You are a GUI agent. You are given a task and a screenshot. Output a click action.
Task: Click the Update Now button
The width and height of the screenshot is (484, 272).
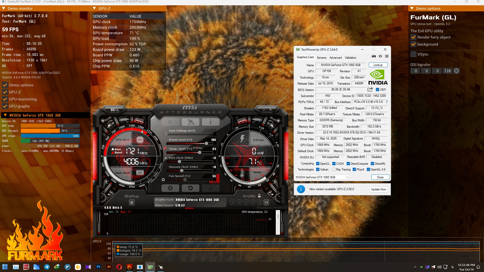(x=378, y=189)
